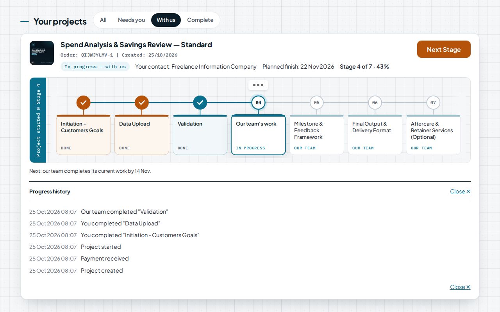The image size is (500, 312).
Task: Open Final Output & Delivery Format card
Action: coord(375,135)
